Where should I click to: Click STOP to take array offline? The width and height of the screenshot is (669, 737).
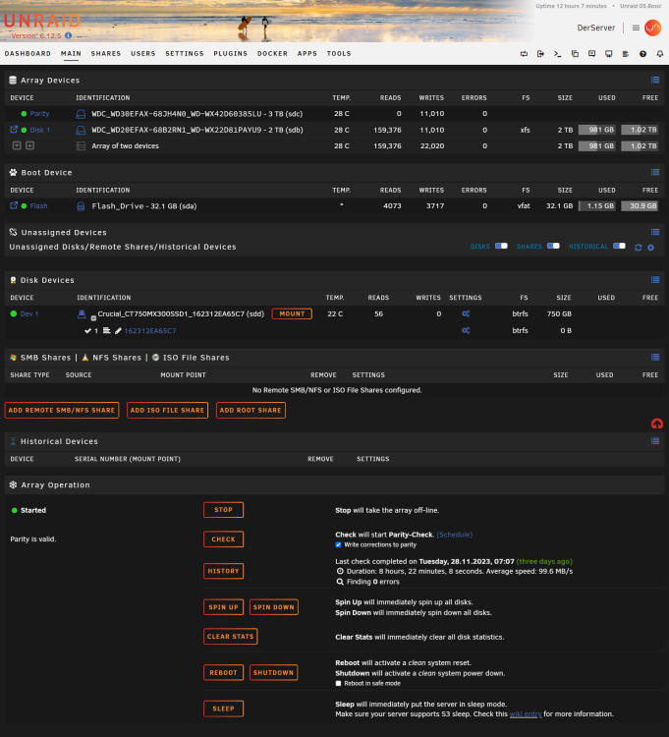point(224,510)
